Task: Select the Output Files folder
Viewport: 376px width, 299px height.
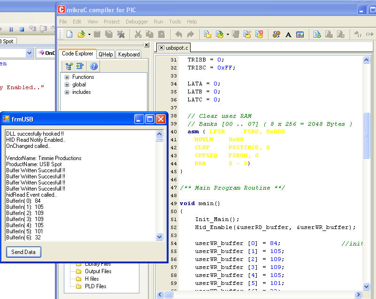Action: [98, 271]
